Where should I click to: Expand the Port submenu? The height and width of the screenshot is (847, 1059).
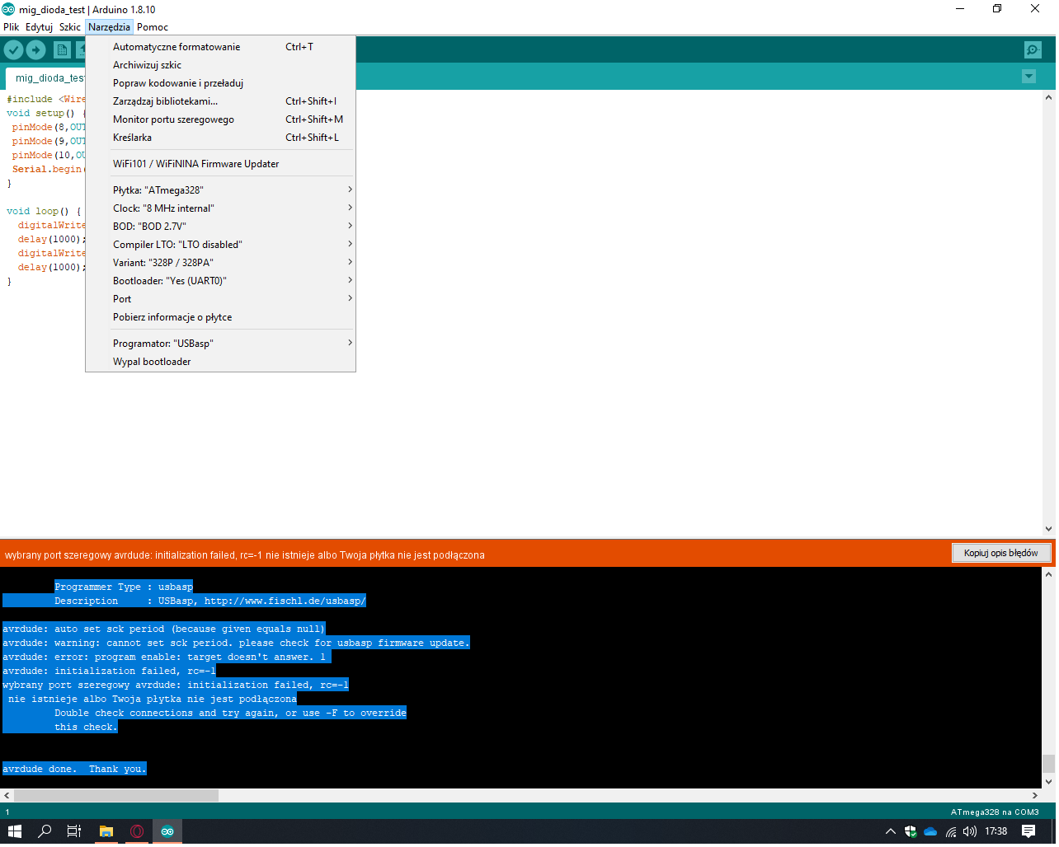[220, 299]
